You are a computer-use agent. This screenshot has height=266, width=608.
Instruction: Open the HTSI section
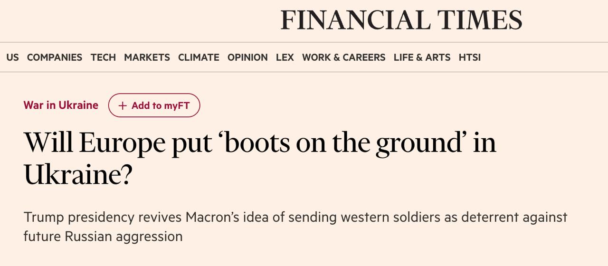(x=469, y=57)
